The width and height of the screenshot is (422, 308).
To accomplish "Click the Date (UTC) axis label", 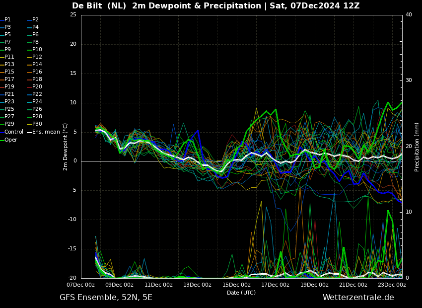I will pos(241,293).
